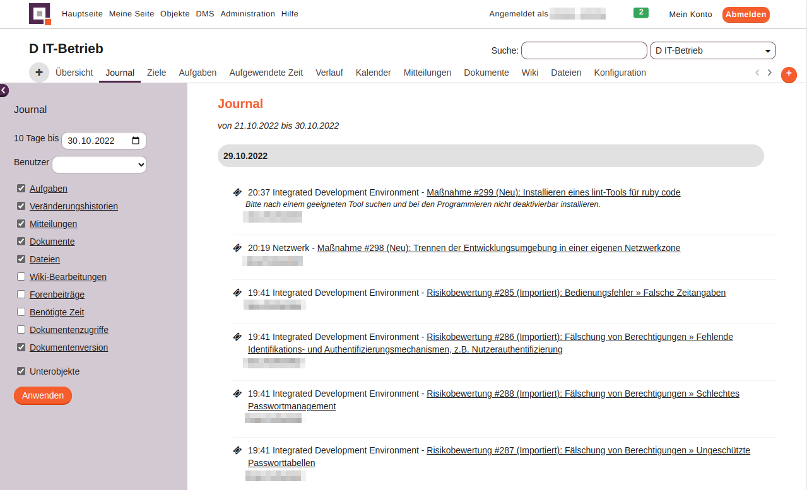The image size is (807, 490).
Task: Click the Abmelden button
Action: pyautogui.click(x=745, y=15)
